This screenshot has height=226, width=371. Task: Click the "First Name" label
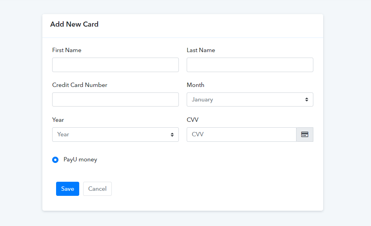tap(67, 50)
